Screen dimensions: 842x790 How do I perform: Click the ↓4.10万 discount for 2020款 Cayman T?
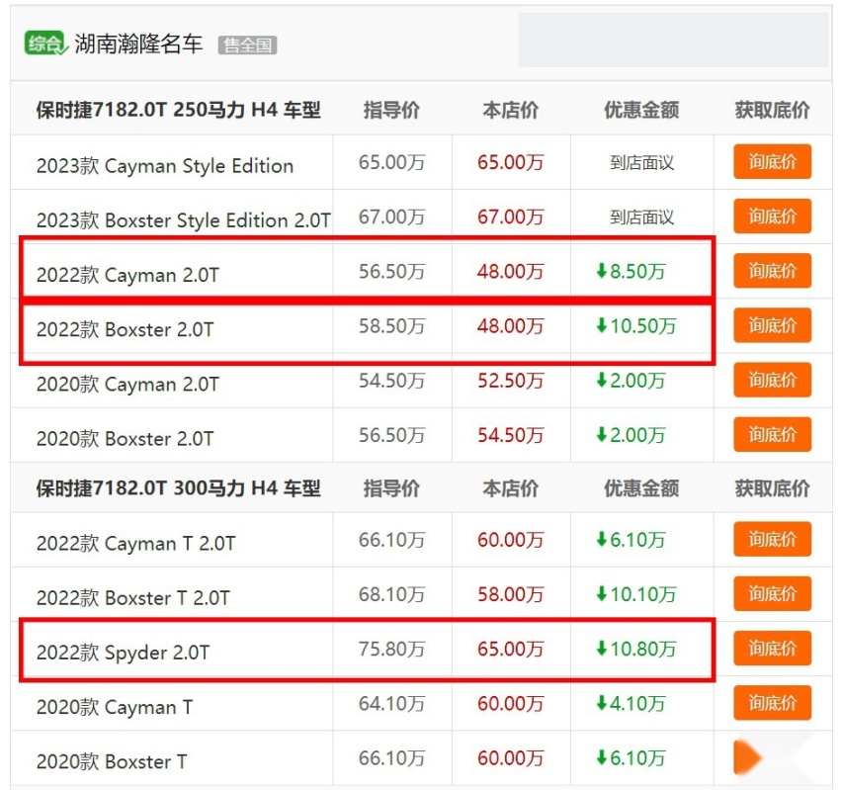coord(631,703)
